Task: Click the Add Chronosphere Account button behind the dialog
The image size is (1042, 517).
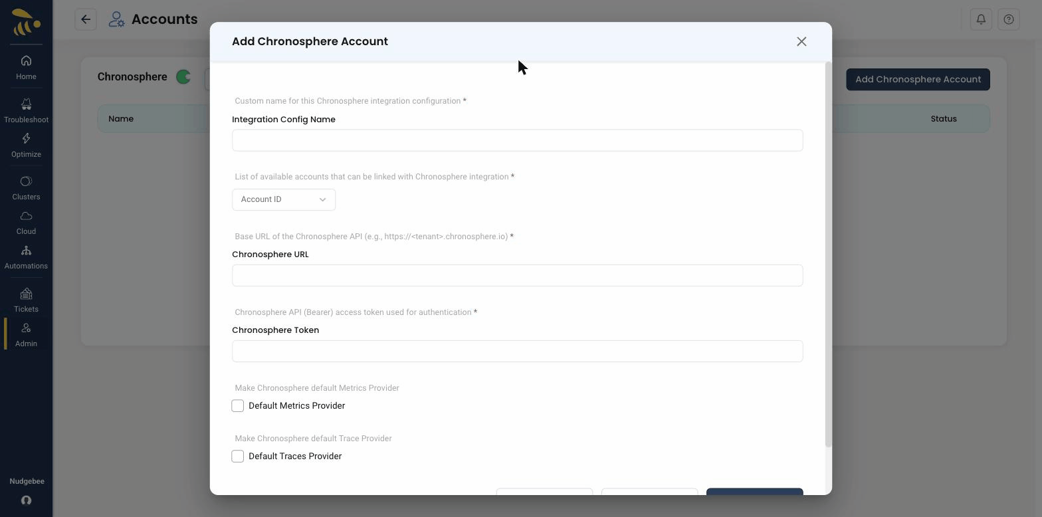Action: point(918,80)
